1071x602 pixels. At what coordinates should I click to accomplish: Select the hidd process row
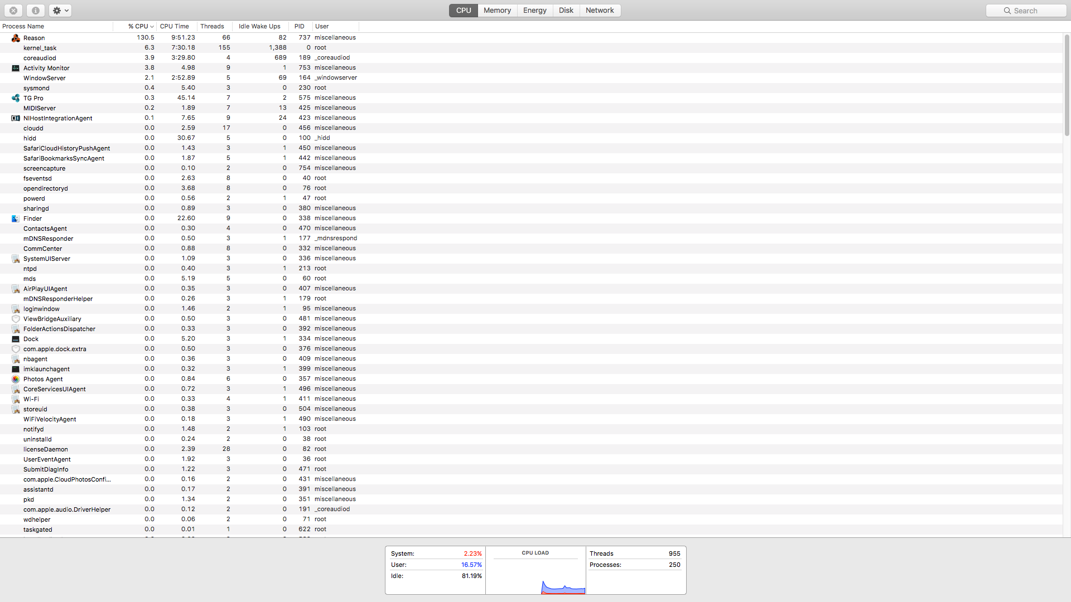[531, 138]
